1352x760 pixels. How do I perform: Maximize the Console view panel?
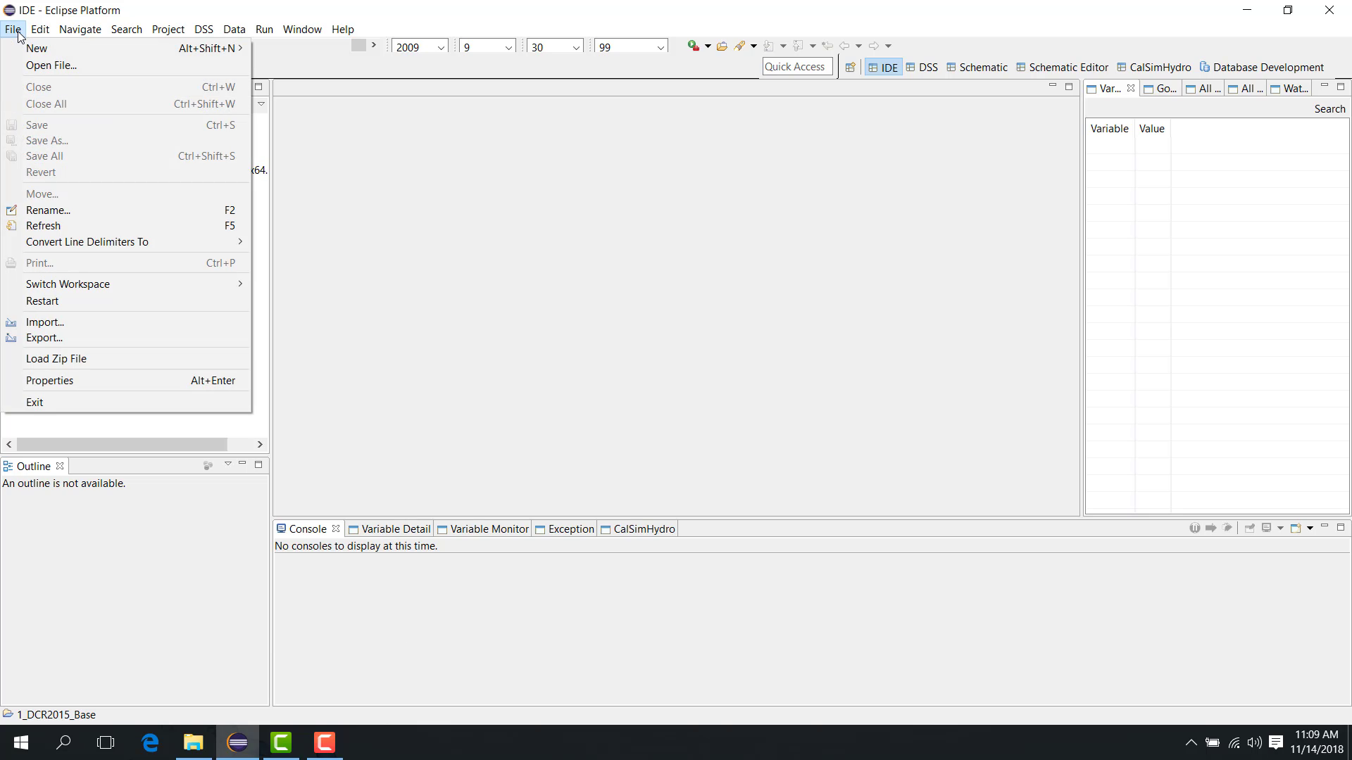tap(1341, 527)
